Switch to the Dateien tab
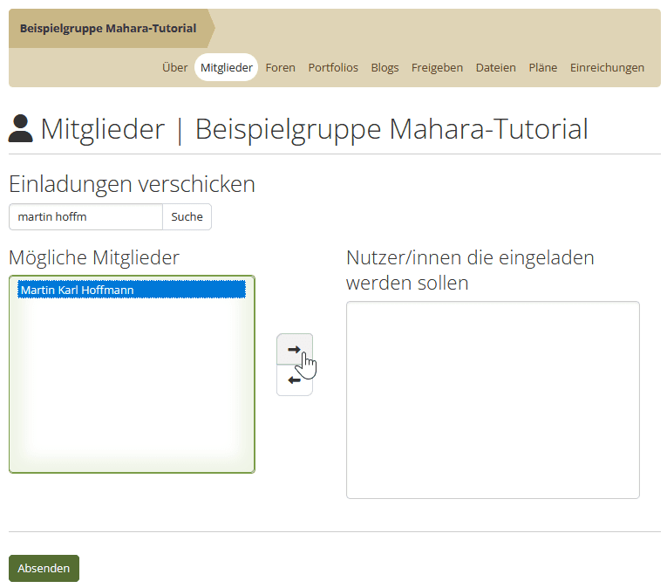This screenshot has height=588, width=667. tap(495, 67)
